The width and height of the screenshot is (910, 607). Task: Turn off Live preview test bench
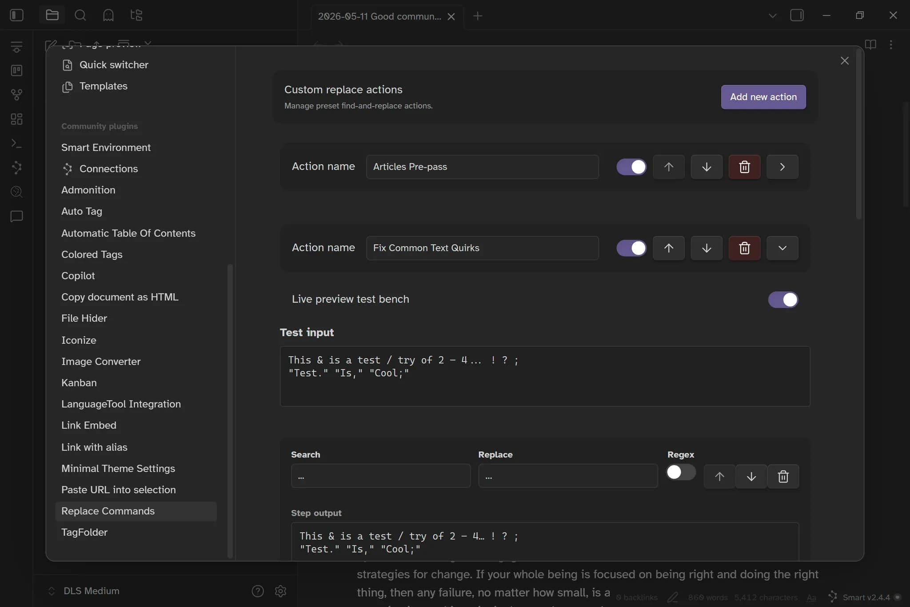[x=783, y=300]
